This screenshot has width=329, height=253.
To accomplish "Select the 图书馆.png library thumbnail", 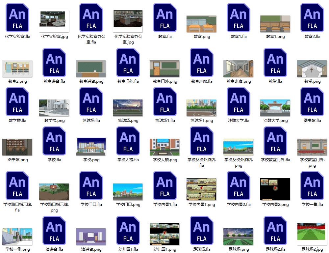I will [x=17, y=147].
